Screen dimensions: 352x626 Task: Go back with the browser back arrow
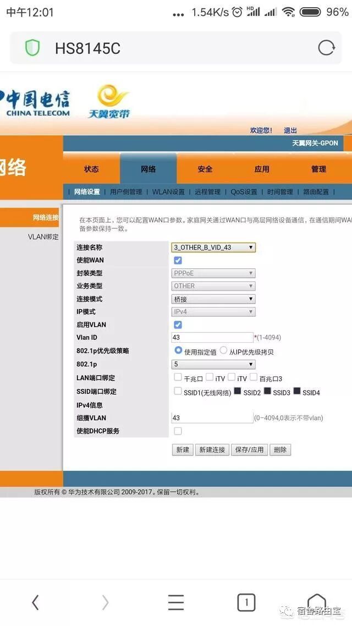(36, 602)
